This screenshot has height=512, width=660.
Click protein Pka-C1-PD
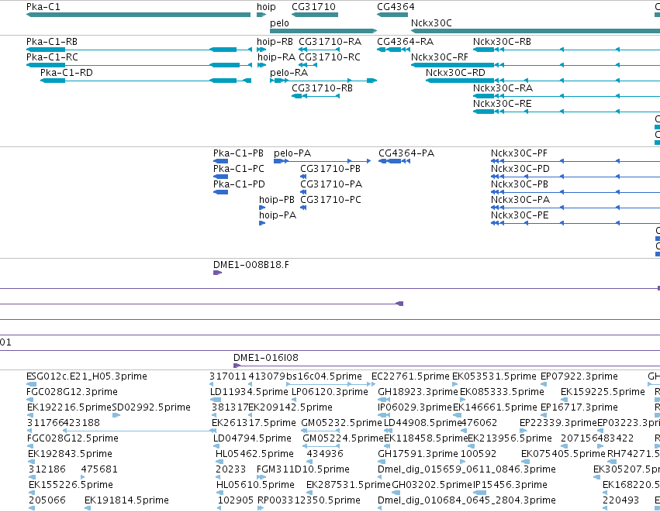pyautogui.click(x=220, y=192)
